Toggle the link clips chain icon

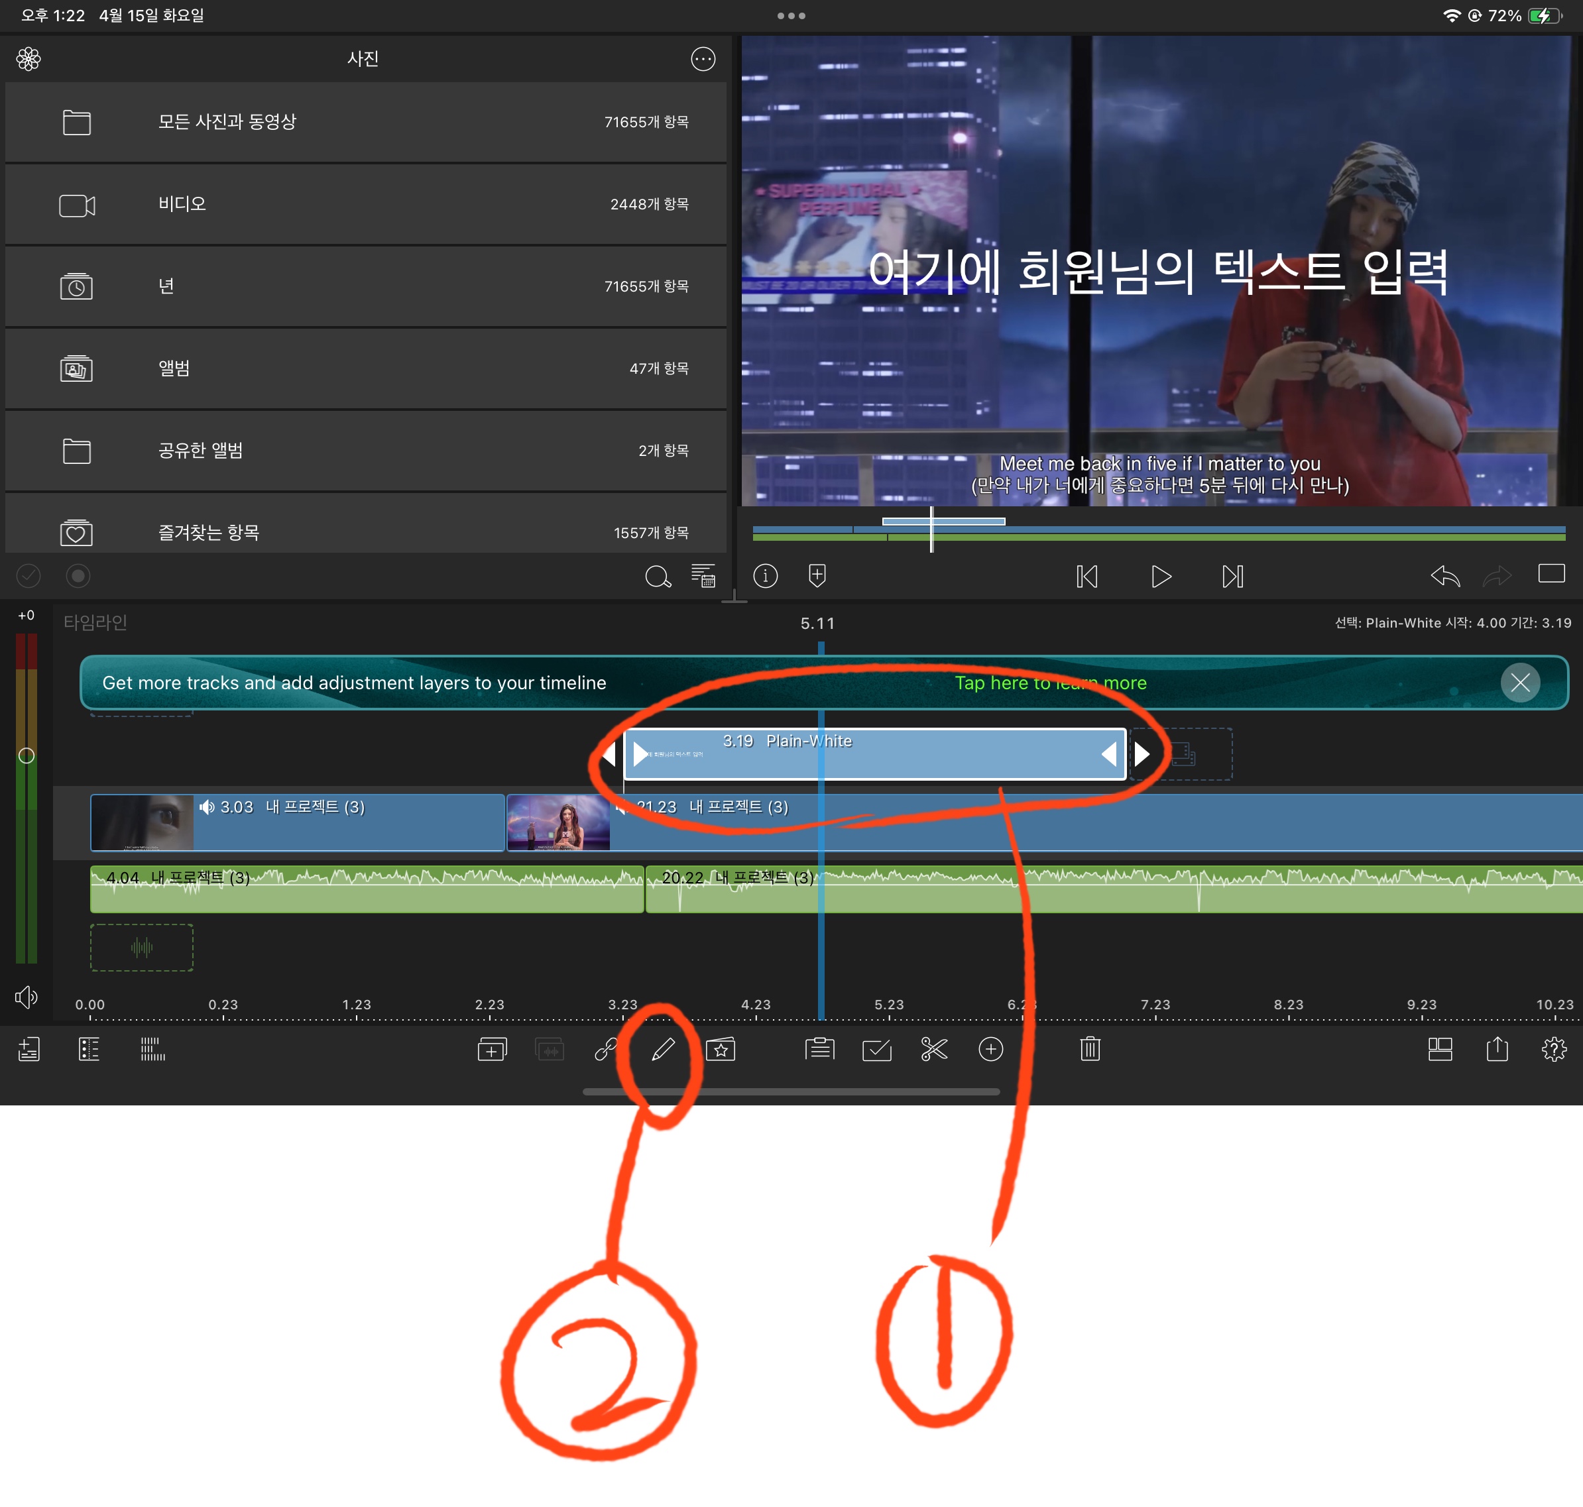coord(606,1049)
